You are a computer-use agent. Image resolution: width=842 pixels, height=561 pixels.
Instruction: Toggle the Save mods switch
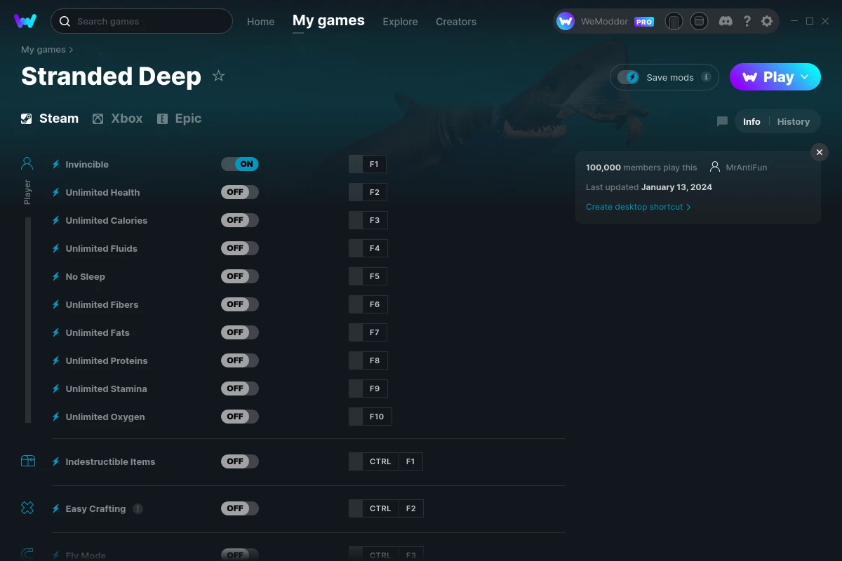(x=629, y=77)
